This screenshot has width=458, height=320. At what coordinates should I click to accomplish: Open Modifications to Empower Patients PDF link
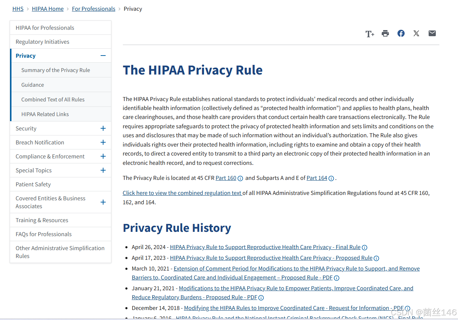coord(273,293)
